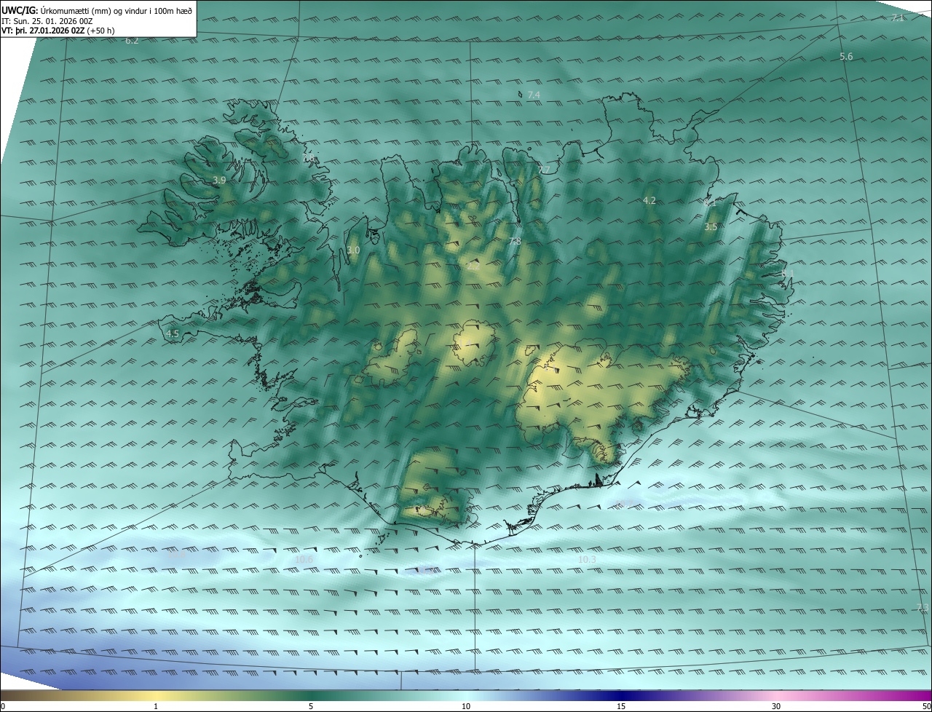Click the 3.5 value label on map
Screen dimensions: 932x712
(711, 227)
